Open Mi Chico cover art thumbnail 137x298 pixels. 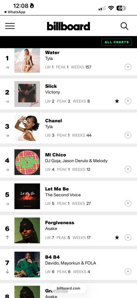[x=27, y=162]
